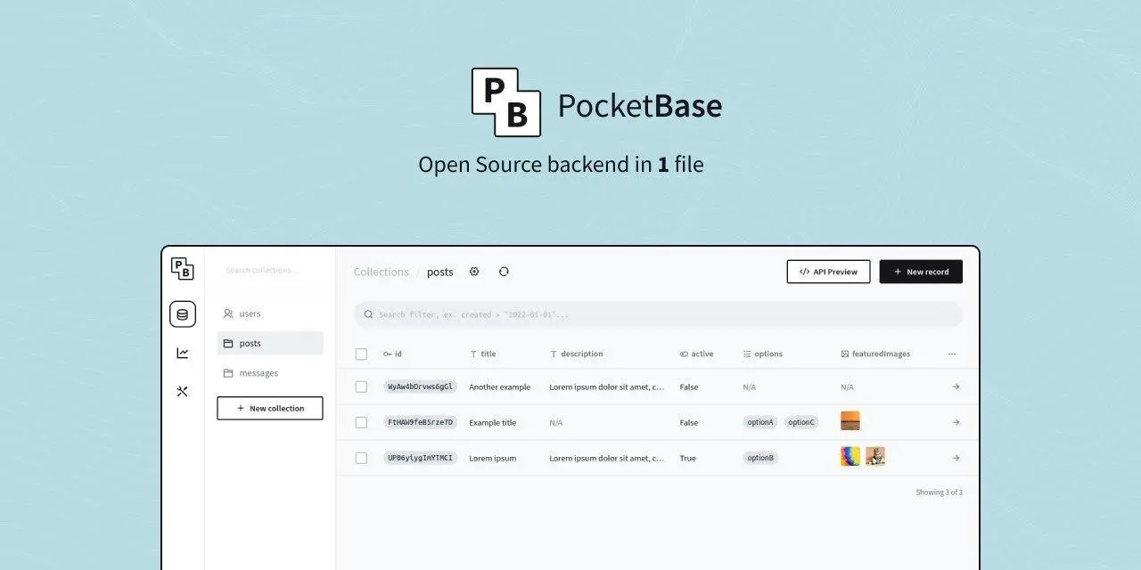Expand record FtHAW9feB5rze7D with its arrow

(955, 422)
